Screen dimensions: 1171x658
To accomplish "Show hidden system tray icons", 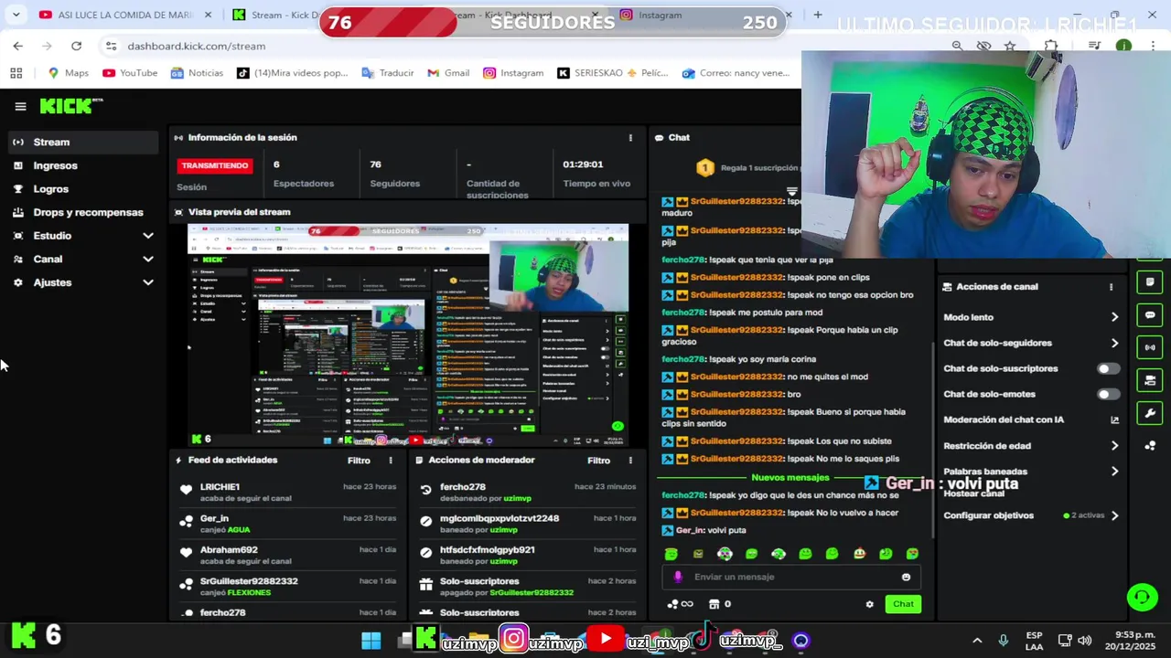I will (976, 641).
